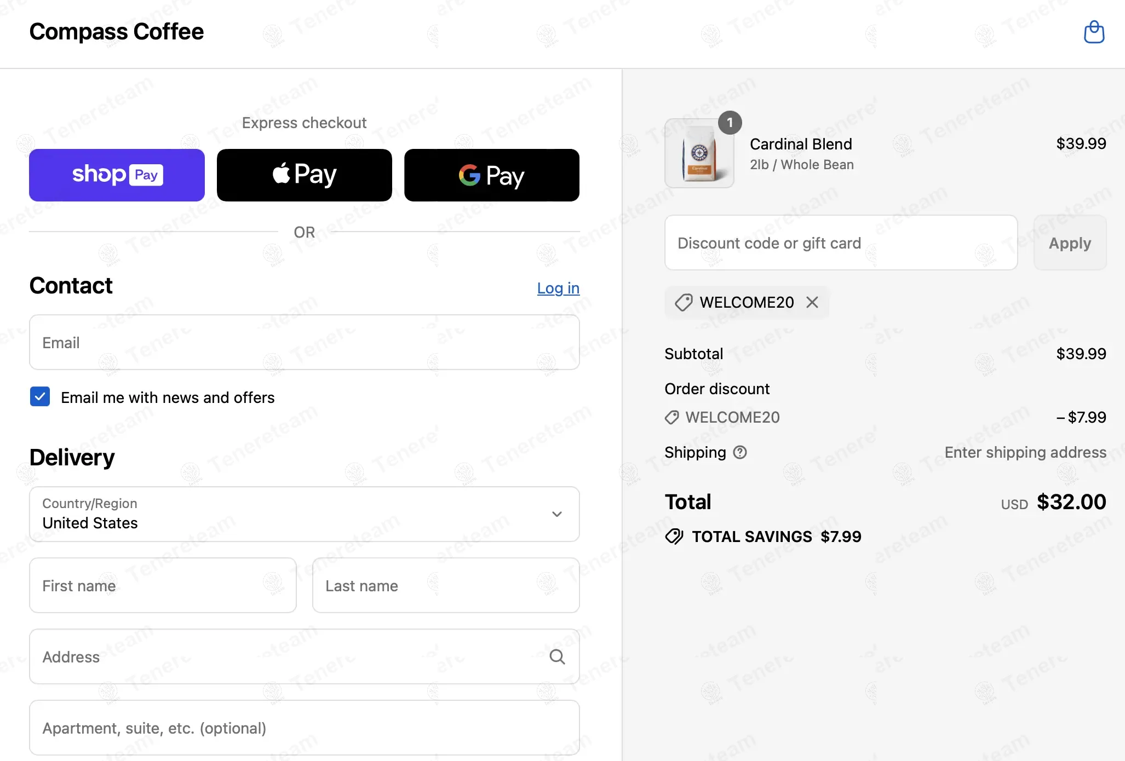Open the shopping bag cart icon

tap(1094, 32)
